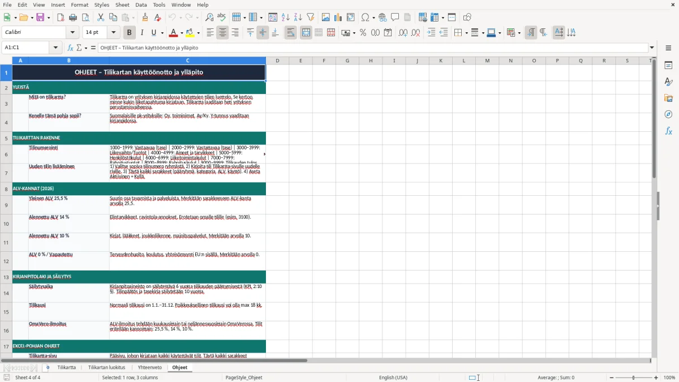Open the Styles menu

(x=102, y=5)
